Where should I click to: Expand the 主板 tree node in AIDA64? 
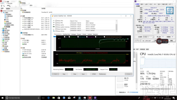(1, 29)
